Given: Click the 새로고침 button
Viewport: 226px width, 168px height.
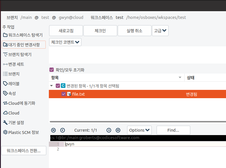Looking at the screenshot, I should click(66, 31).
